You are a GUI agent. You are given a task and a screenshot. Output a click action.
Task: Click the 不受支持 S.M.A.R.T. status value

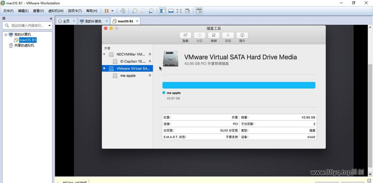tap(232, 137)
